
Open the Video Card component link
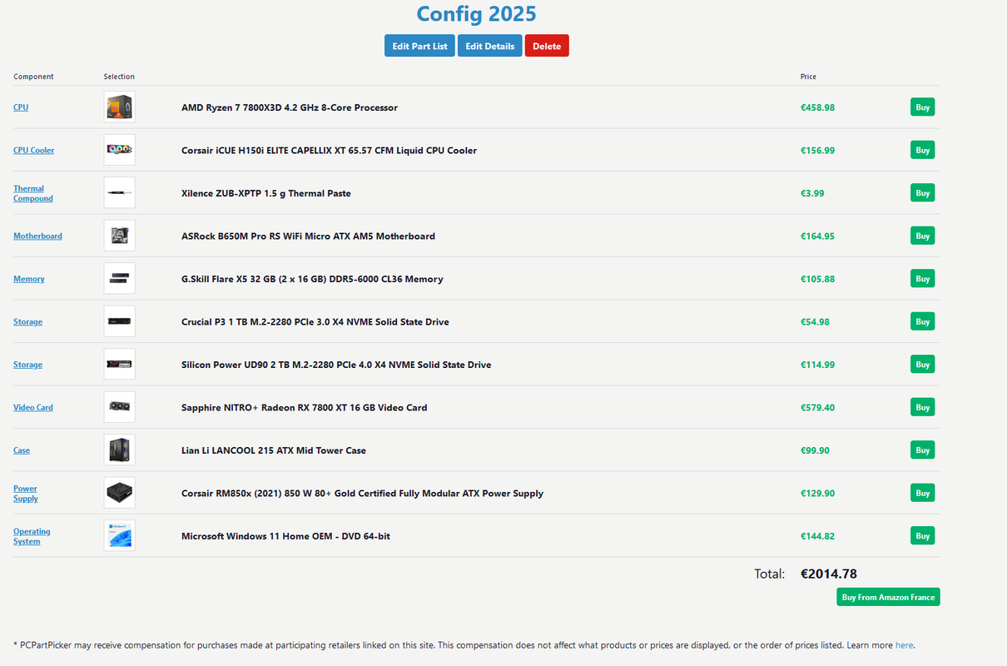[33, 407]
